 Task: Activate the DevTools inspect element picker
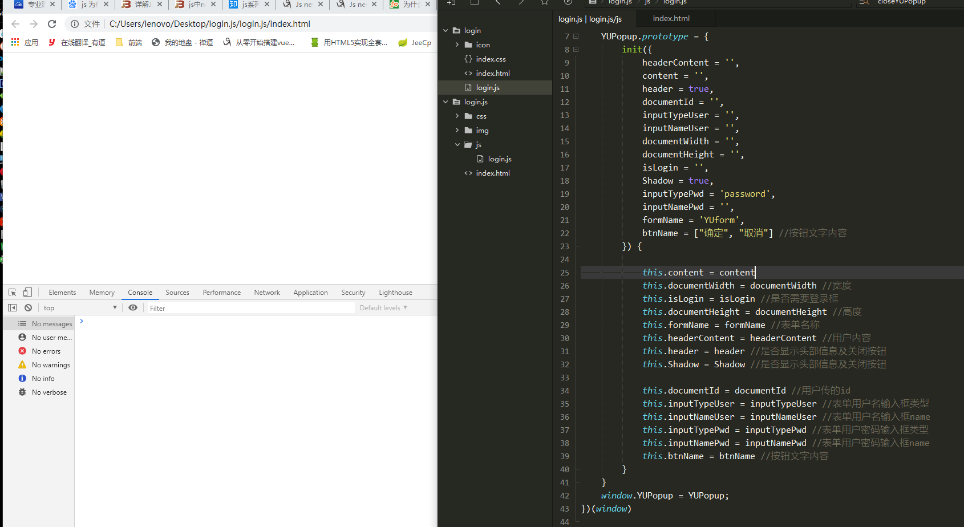click(x=12, y=292)
